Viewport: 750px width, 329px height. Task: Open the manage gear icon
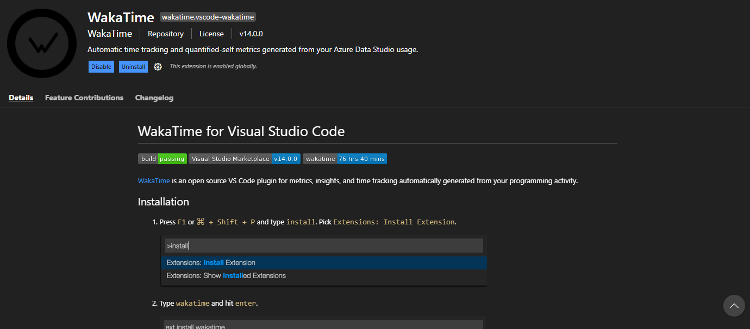point(158,67)
